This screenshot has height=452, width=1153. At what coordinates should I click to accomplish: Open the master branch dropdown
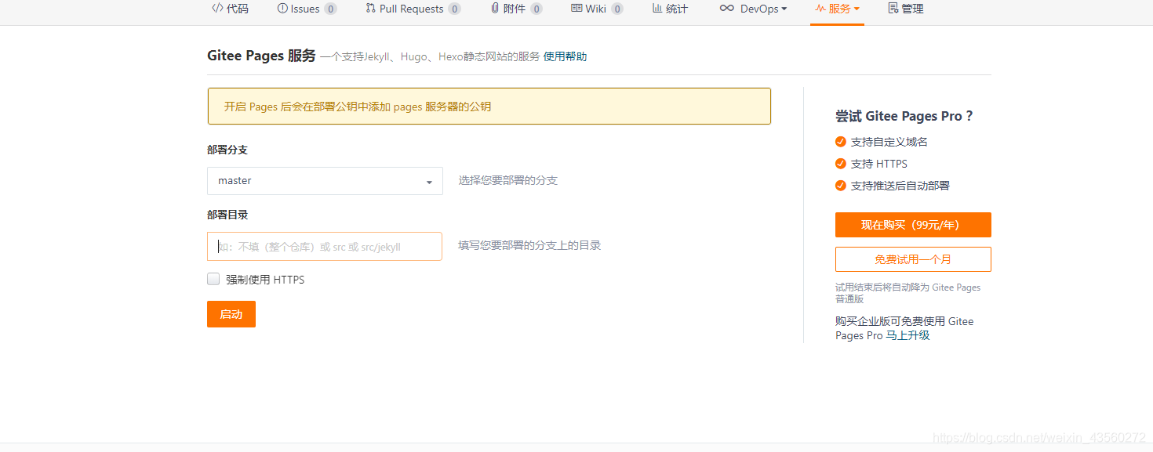tap(325, 181)
